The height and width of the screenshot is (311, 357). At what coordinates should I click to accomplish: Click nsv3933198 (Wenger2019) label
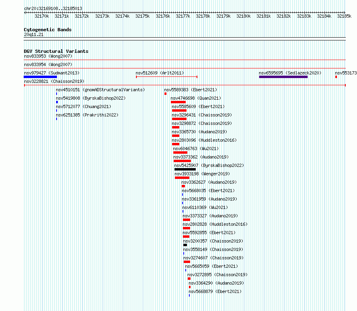click(x=202, y=174)
